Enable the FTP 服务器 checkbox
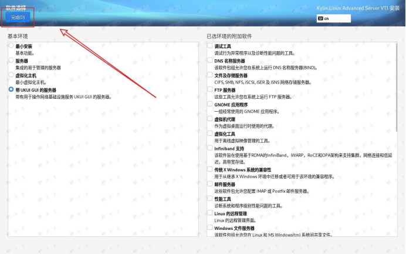The width and height of the screenshot is (406, 254). coord(210,89)
